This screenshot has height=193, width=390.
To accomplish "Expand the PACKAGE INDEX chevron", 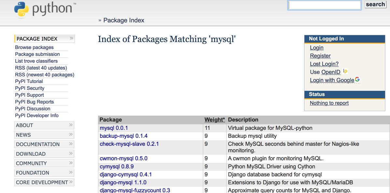I will [x=72, y=38].
